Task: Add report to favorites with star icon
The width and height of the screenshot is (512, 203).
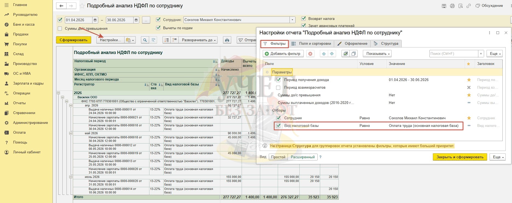Action: point(82,6)
